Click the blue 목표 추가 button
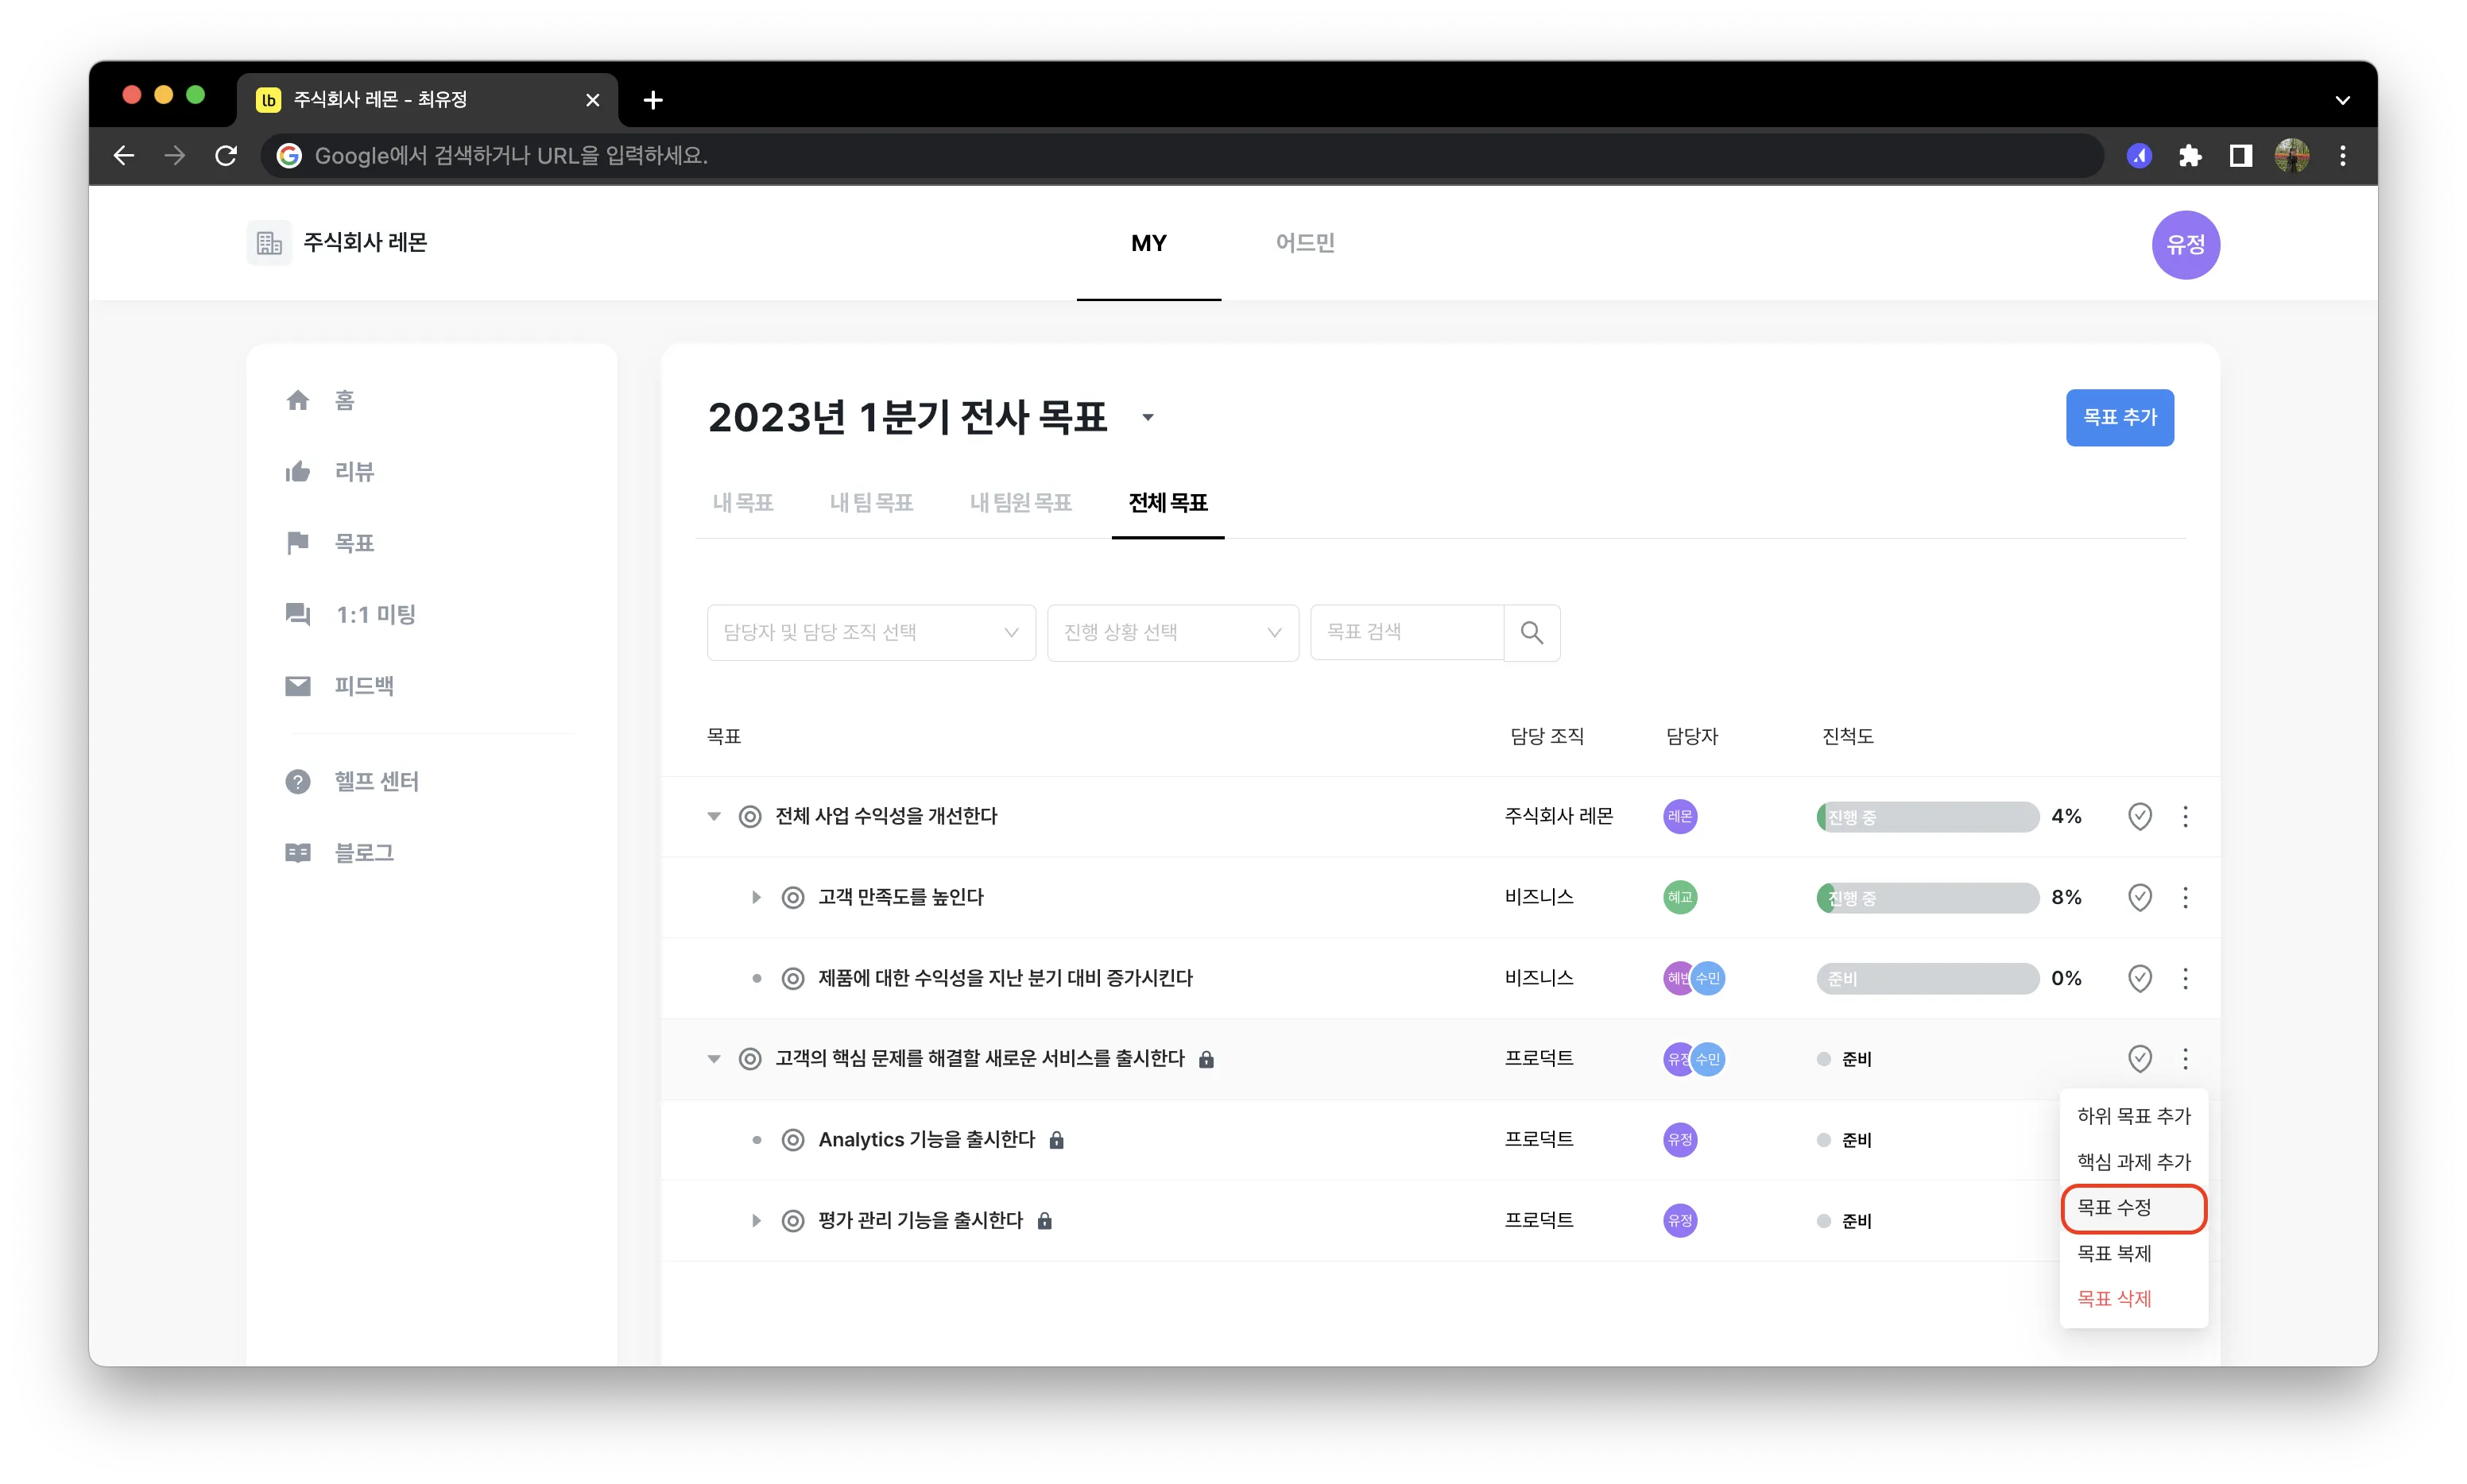Viewport: 2467px width, 1484px height. click(2119, 417)
